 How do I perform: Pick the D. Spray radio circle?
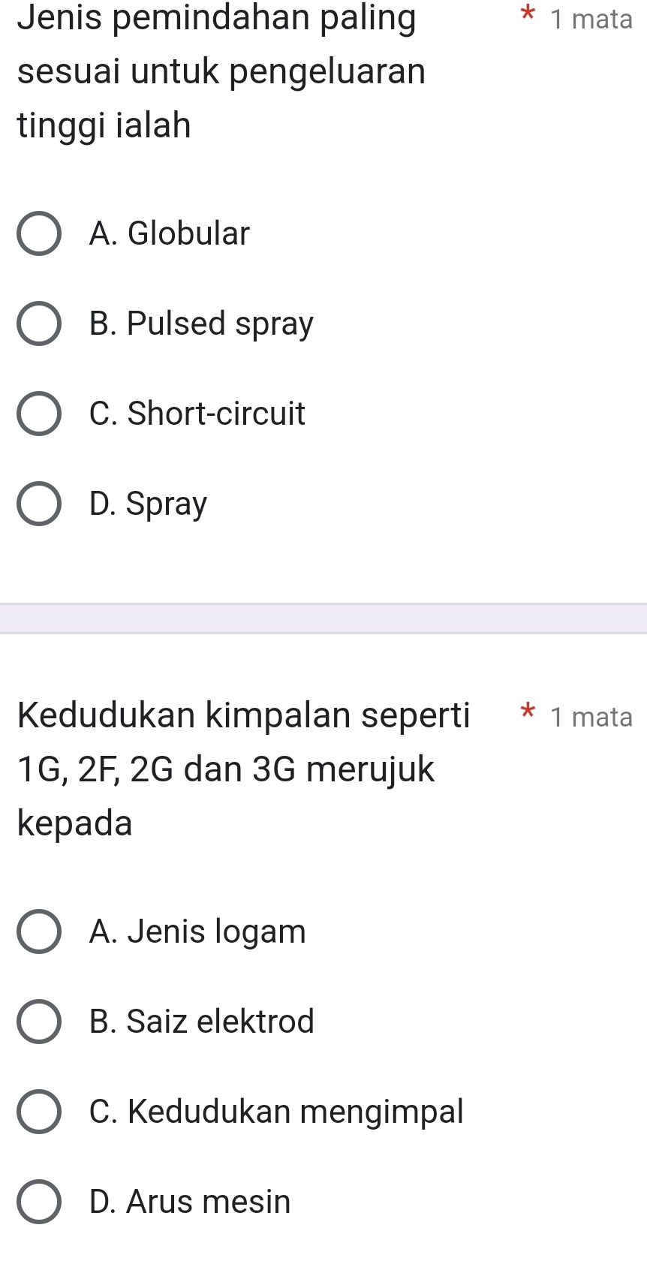39,504
